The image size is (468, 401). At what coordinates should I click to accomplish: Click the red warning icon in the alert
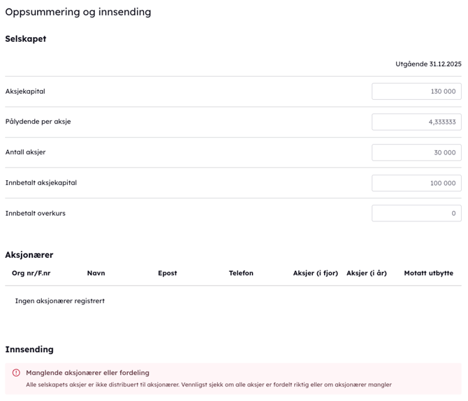(17, 373)
